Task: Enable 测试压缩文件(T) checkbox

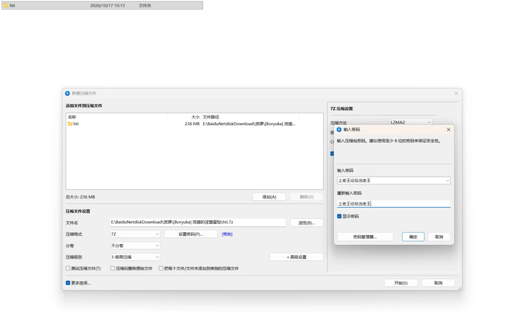Action: (x=68, y=269)
